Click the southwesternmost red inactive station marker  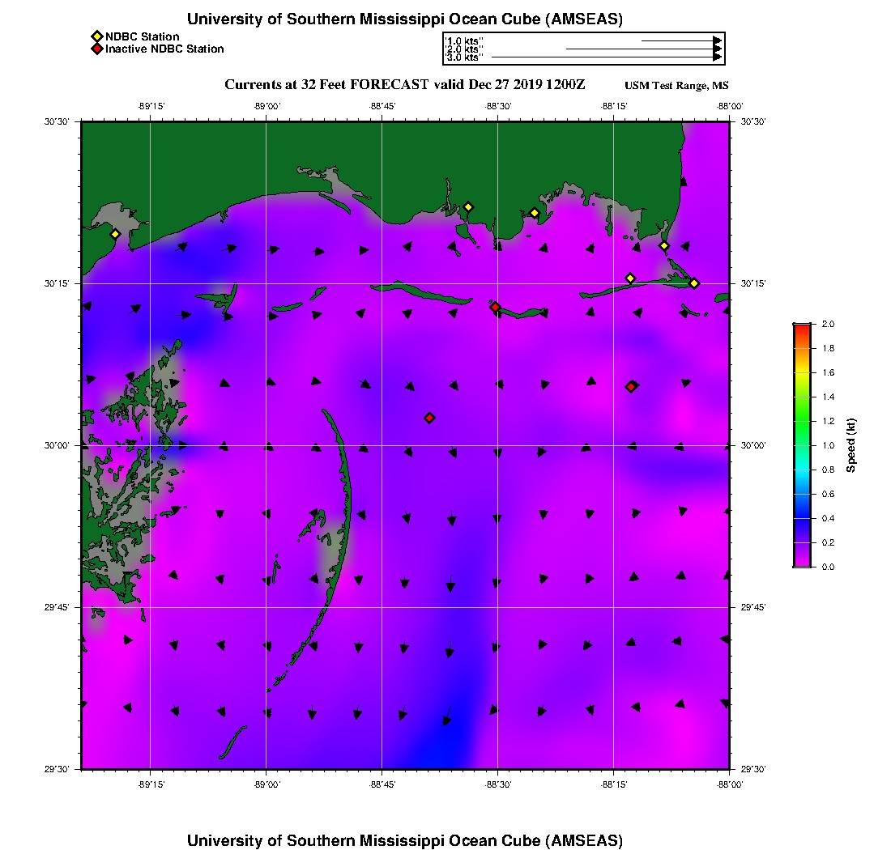(429, 418)
